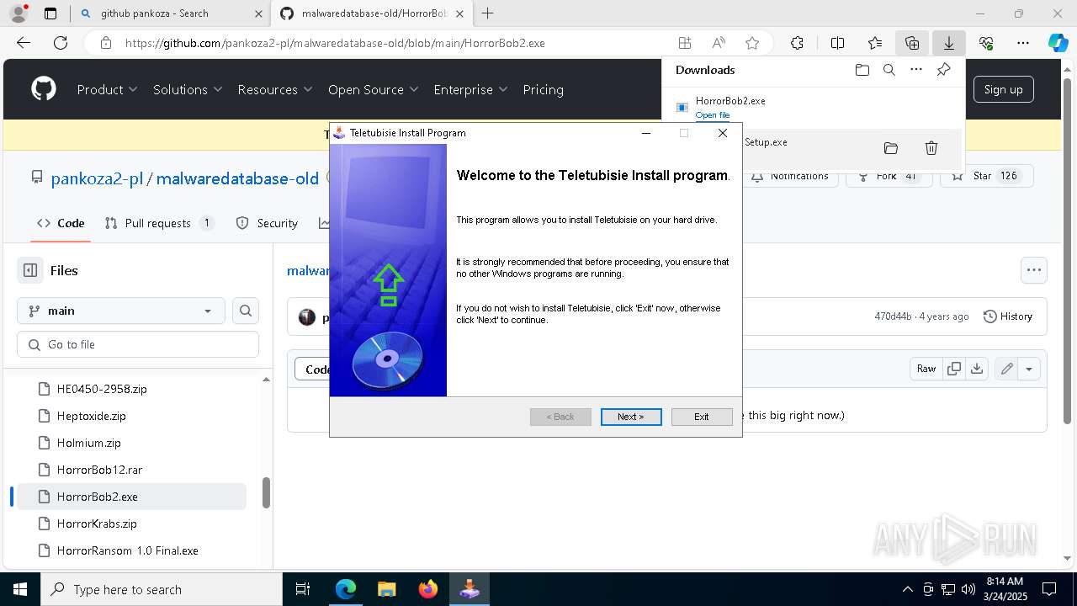Open the main branch selector dropdown
Image resolution: width=1077 pixels, height=606 pixels.
point(121,311)
